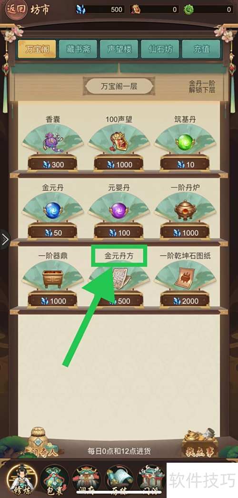
Task: Tap the 500 spirit stone currency bar
Action: [x=100, y=10]
